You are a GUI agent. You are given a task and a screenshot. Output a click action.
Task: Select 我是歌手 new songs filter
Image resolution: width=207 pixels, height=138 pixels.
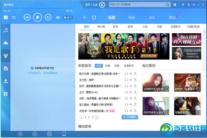click(x=129, y=66)
